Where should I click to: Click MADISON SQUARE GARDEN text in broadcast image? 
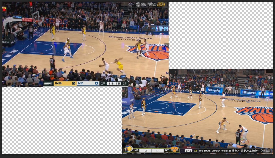130,38
